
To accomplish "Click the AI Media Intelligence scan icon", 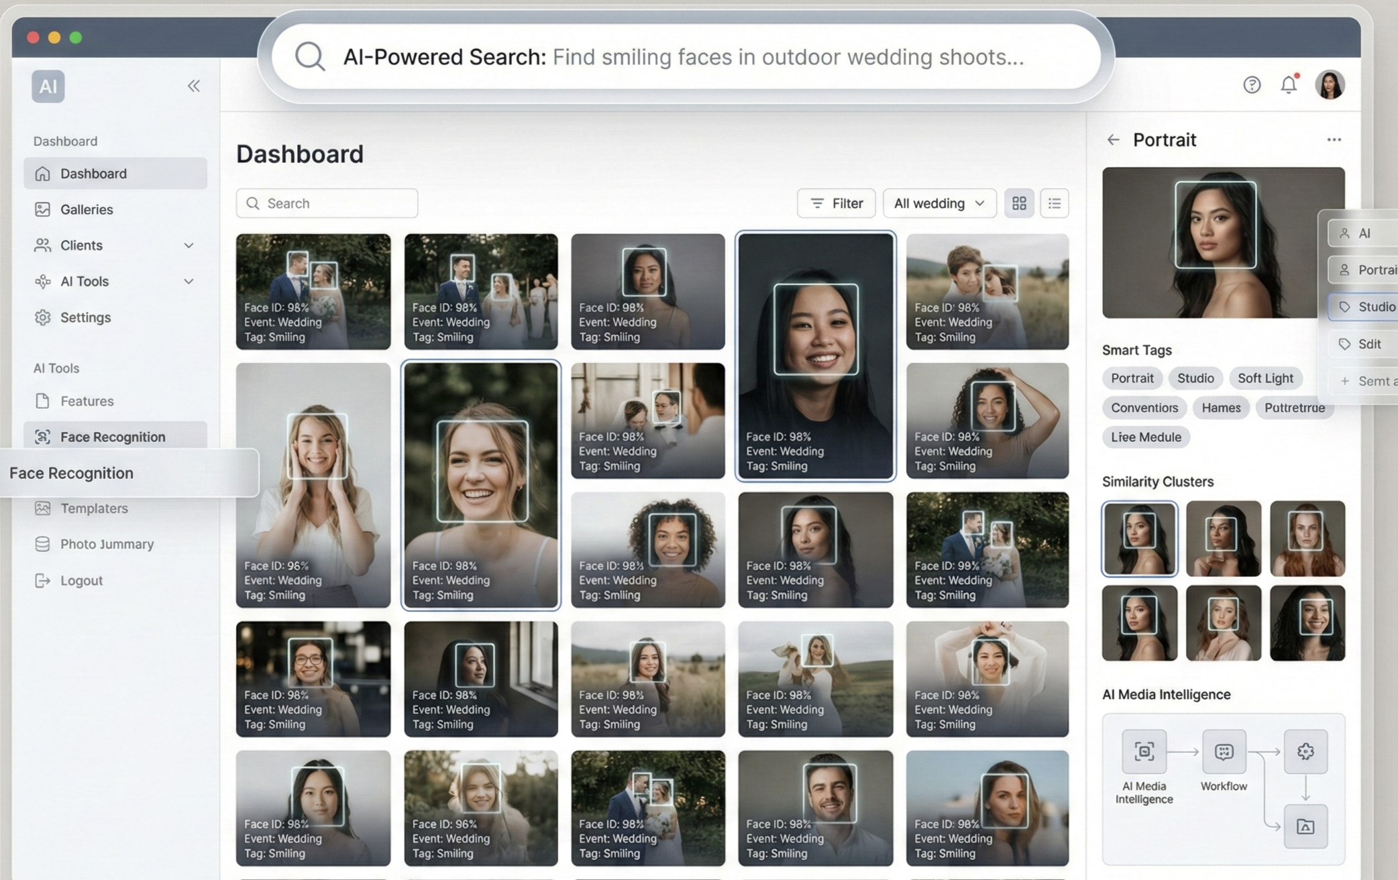I will point(1144,751).
